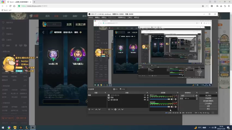Image resolution: width=232 pixels, height=130 pixels.
Task: Pop out the Scenes dock panel
Action: click(105, 93)
